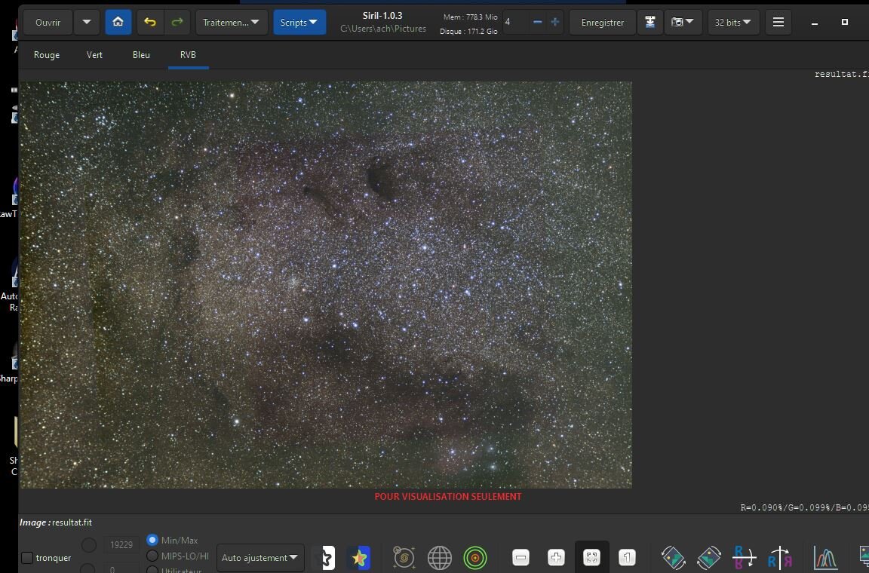
Task: Expand the Auto ajustement dropdown
Action: pyautogui.click(x=259, y=558)
